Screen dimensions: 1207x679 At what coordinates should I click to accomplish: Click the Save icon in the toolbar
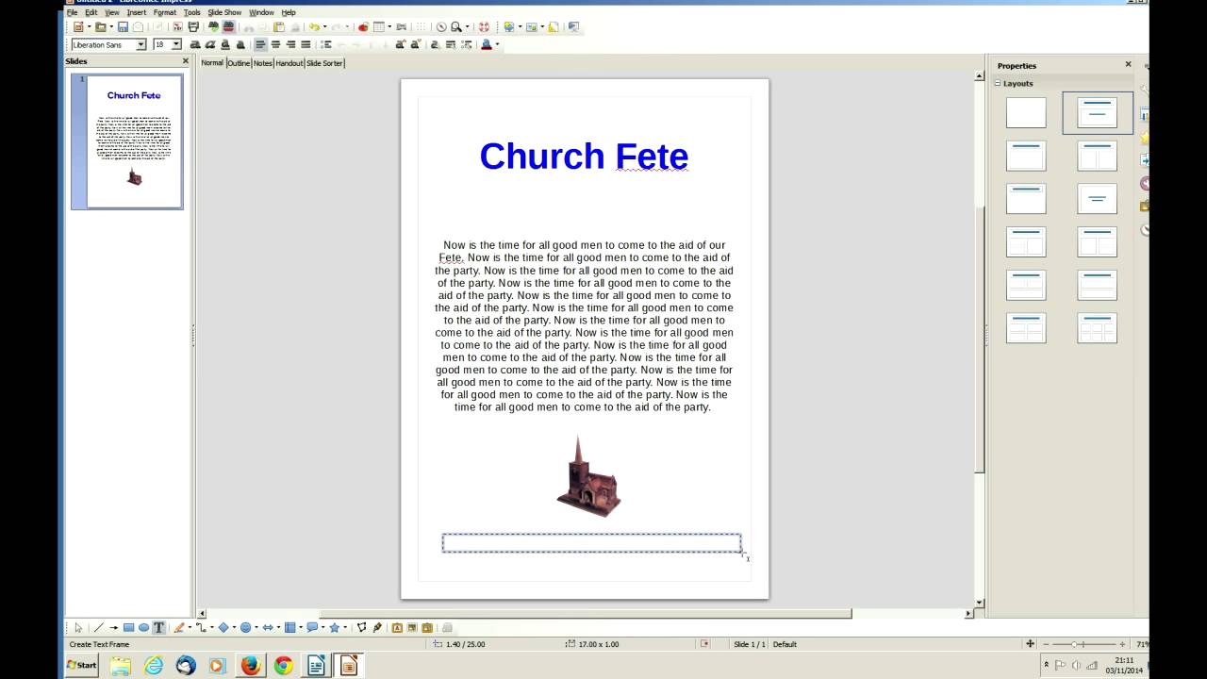coord(123,27)
